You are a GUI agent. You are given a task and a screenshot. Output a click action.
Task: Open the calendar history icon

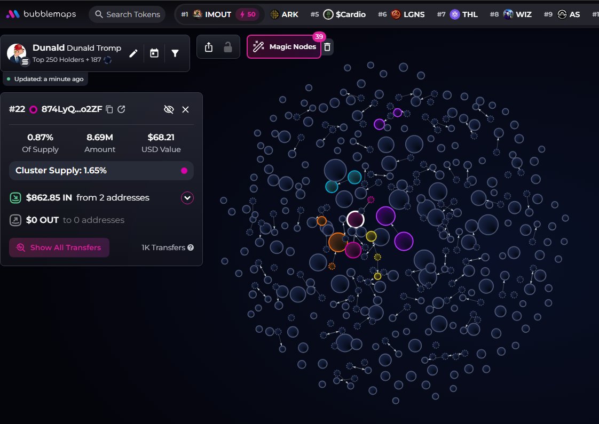pyautogui.click(x=154, y=53)
